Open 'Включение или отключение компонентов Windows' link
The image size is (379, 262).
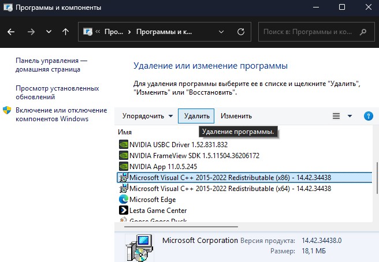tap(61, 114)
